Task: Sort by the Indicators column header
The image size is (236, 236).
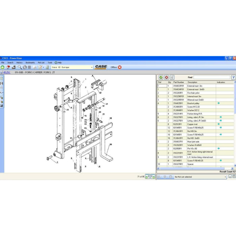Action: 225,82
